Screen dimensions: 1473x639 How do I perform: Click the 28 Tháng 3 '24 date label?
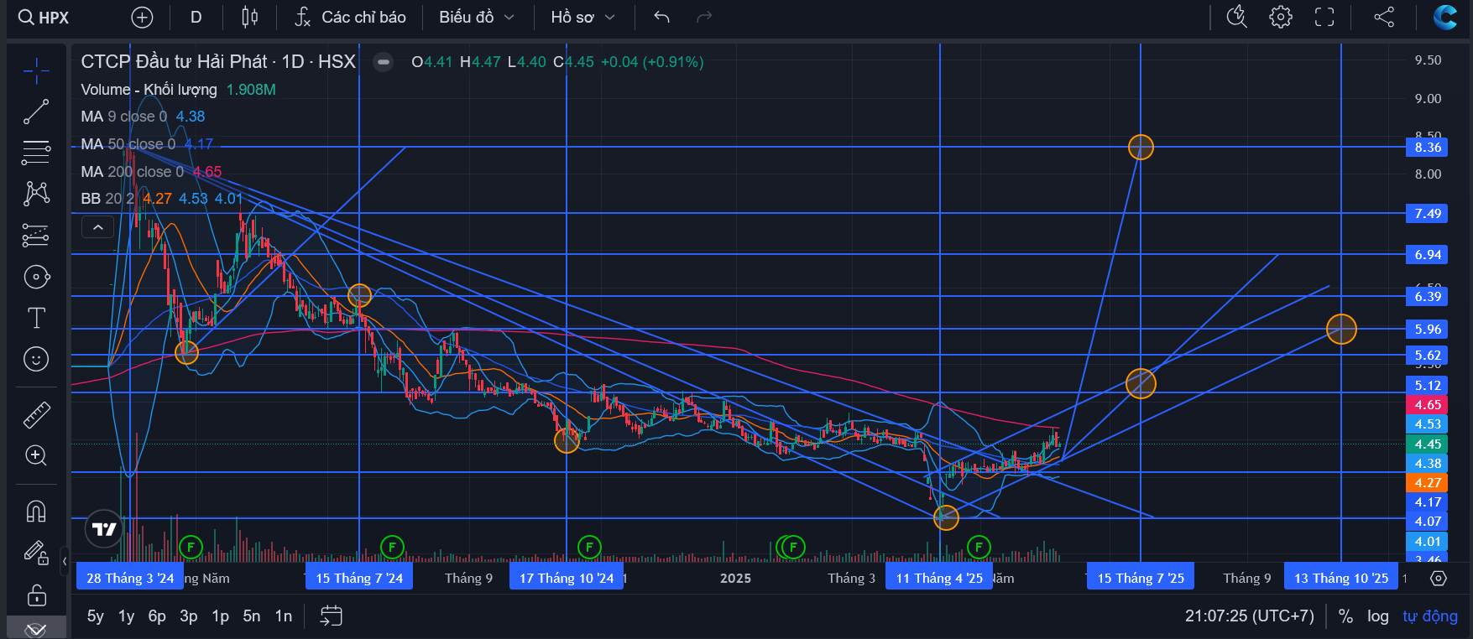130,579
